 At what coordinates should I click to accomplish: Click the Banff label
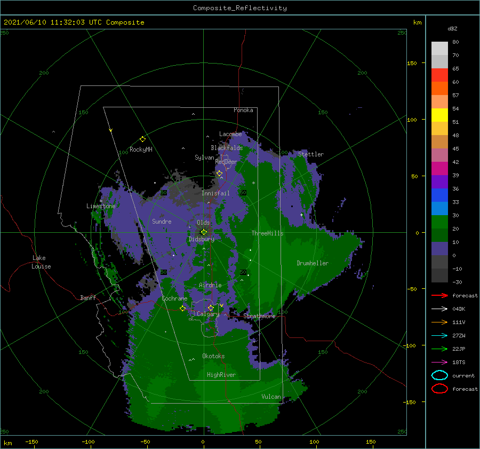[88, 297]
